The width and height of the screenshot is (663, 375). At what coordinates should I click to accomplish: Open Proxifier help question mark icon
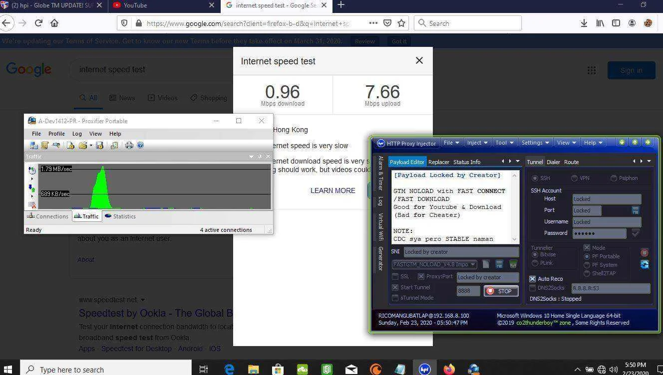tap(140, 145)
